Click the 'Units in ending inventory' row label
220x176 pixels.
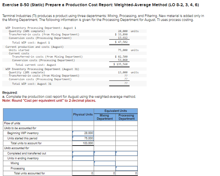(x=23, y=158)
